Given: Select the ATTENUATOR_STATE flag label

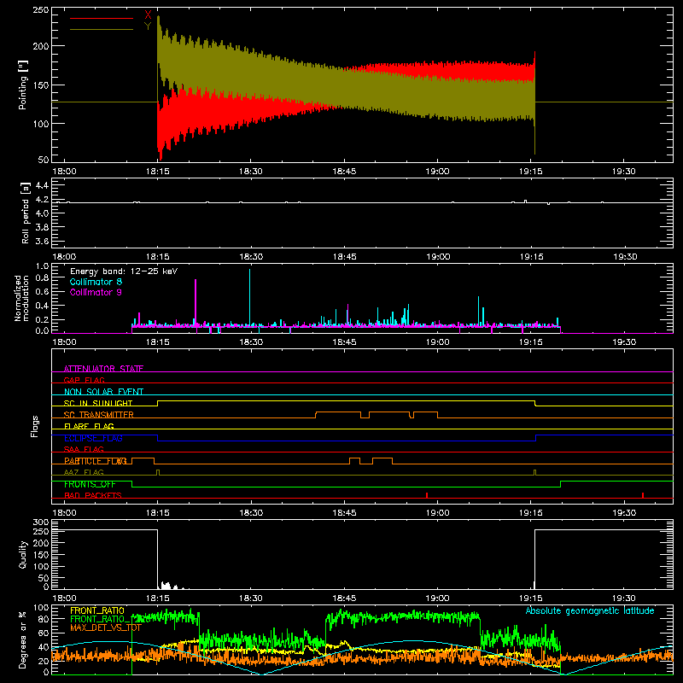Looking at the screenshot, I should [103, 369].
